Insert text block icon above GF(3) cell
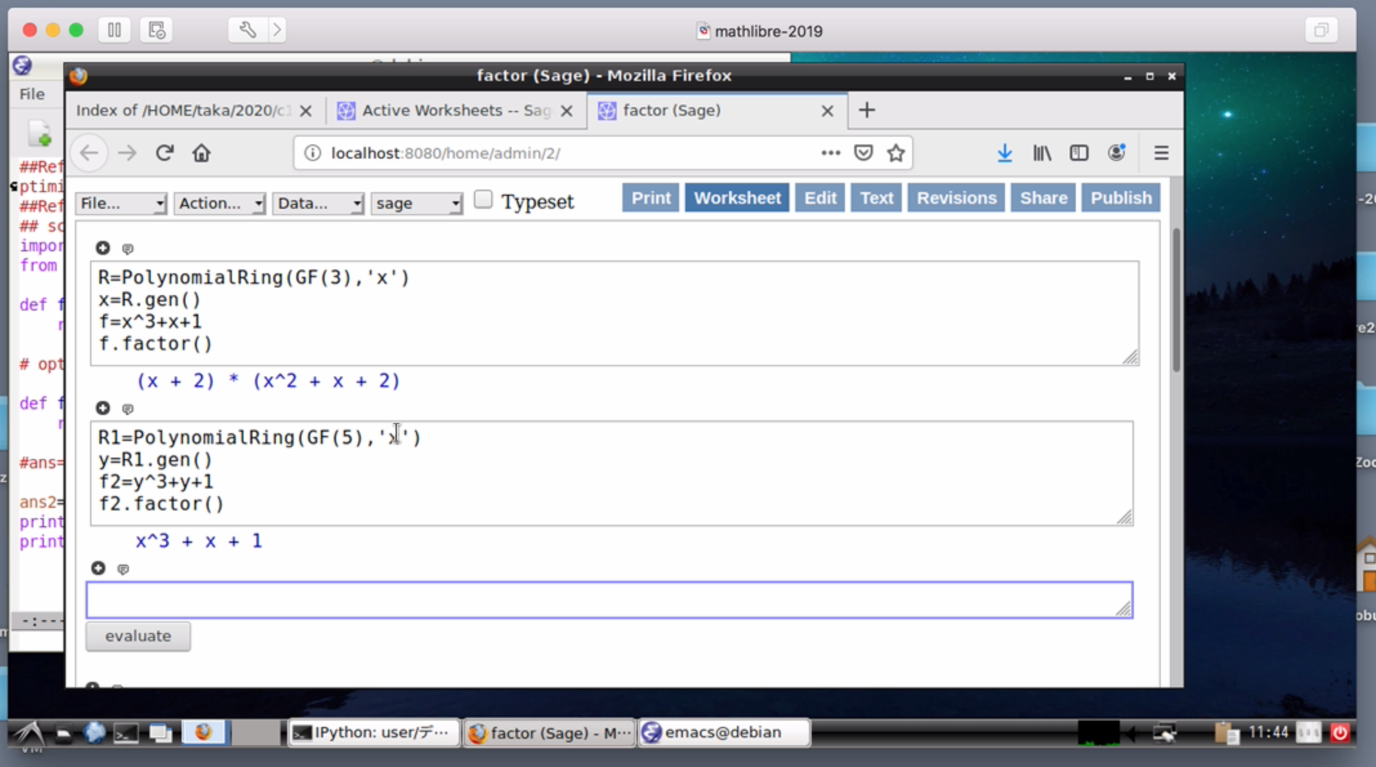This screenshot has height=767, width=1376. [x=128, y=249]
